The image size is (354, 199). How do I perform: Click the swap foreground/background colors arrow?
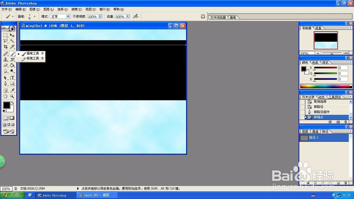pyautogui.click(x=12, y=103)
